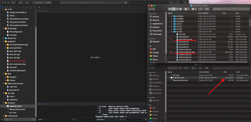Switch AppleALC-master Finder to list view
251x122 pixels.
173,9
